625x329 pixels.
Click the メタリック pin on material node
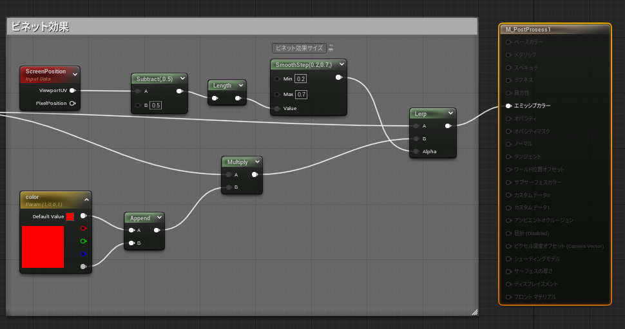point(508,55)
